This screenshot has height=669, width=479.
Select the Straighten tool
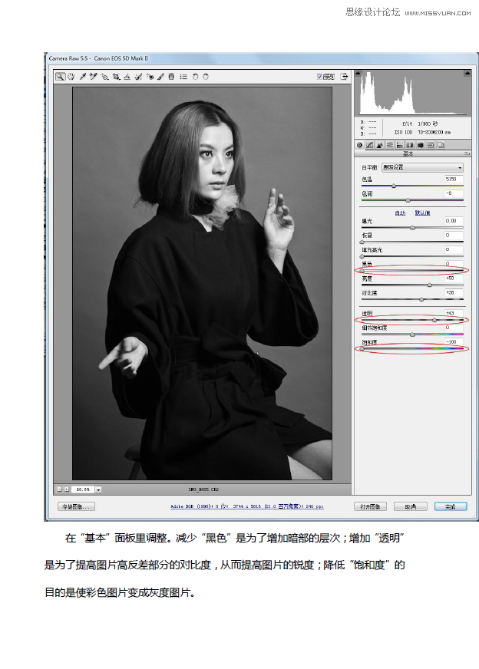127,77
